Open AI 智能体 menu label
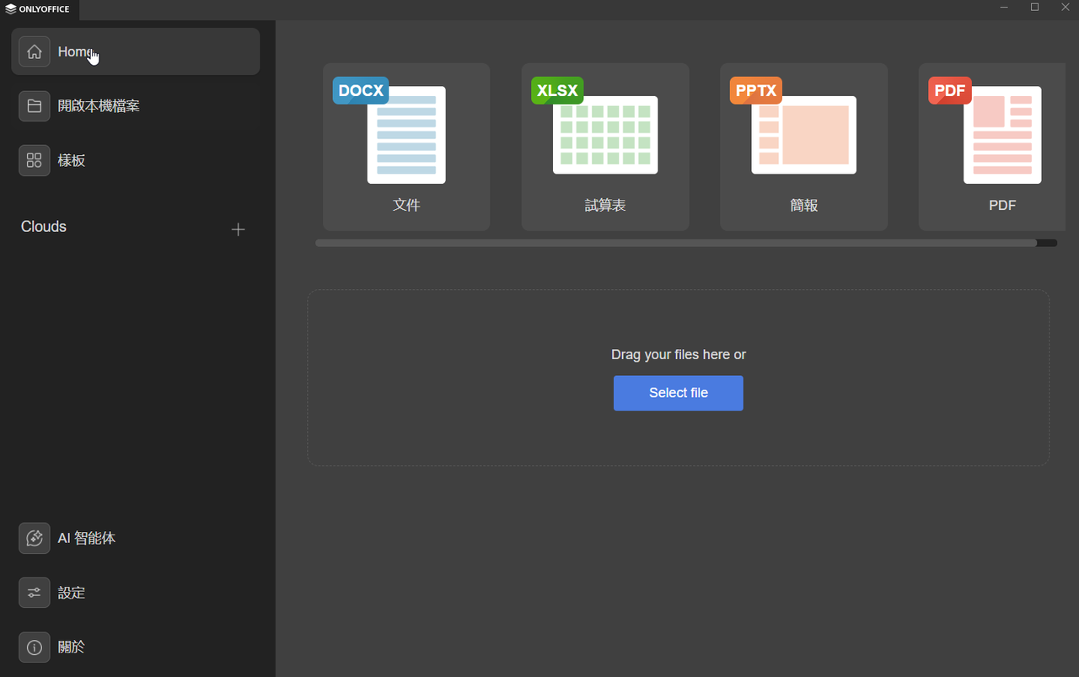 pos(87,538)
